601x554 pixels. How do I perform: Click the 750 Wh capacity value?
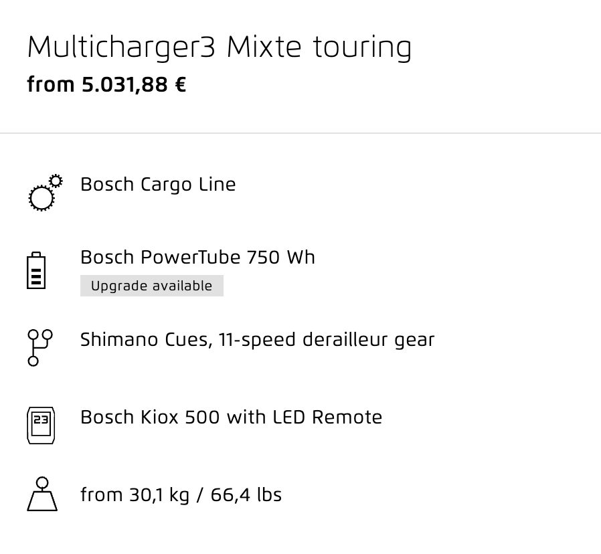tap(281, 257)
